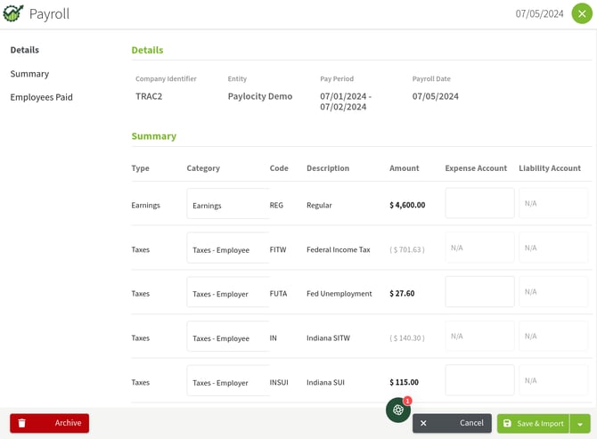Click Expense Account field for Regular earnings
This screenshot has height=439, width=597.
coord(479,203)
